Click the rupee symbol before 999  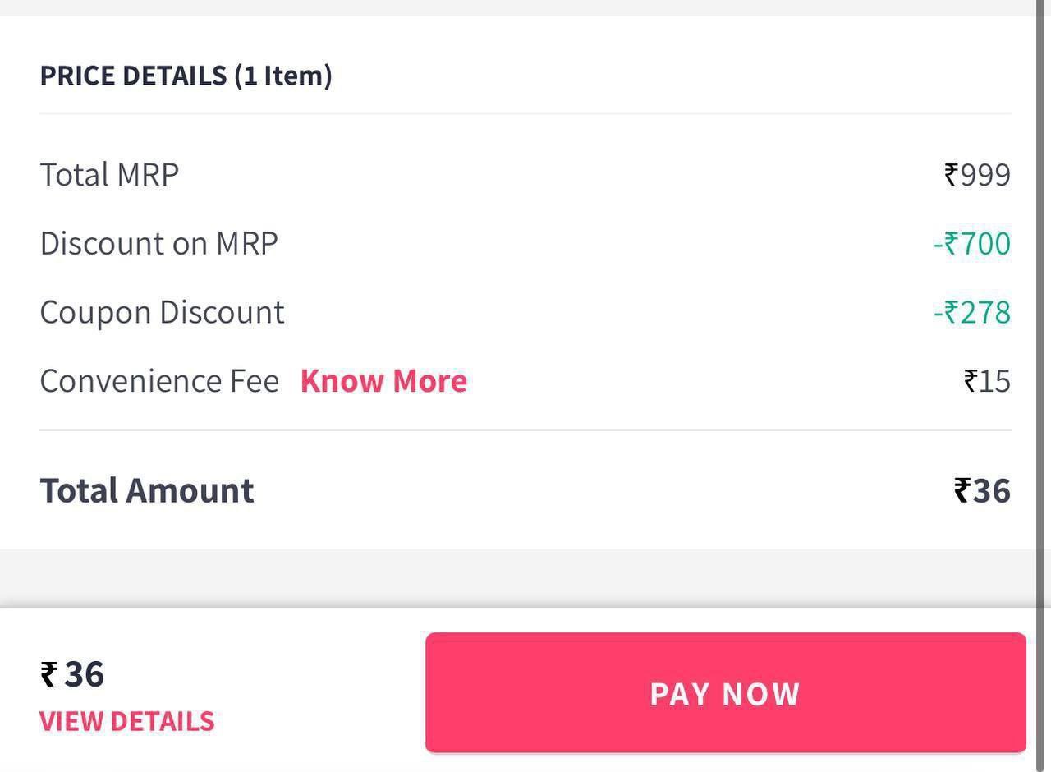click(x=951, y=174)
